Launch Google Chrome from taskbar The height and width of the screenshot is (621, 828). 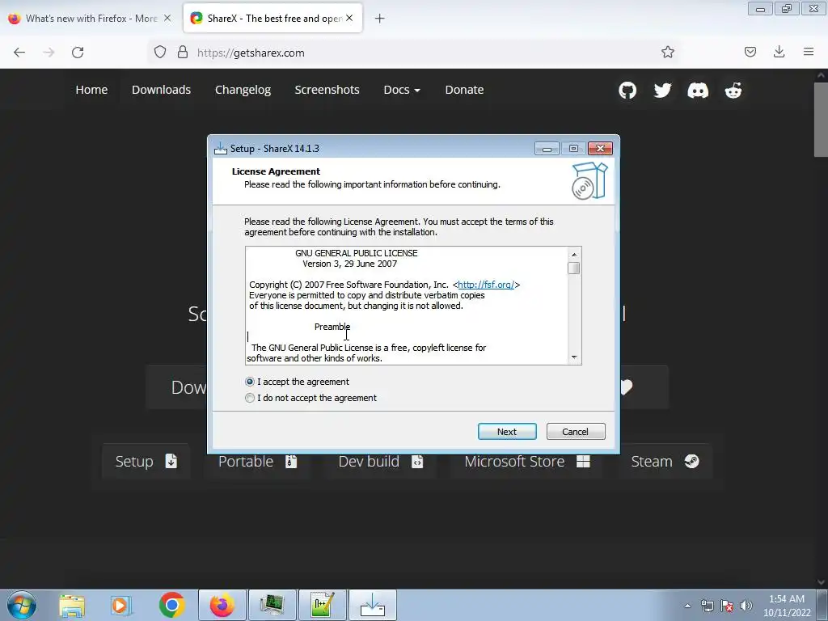coord(171,605)
